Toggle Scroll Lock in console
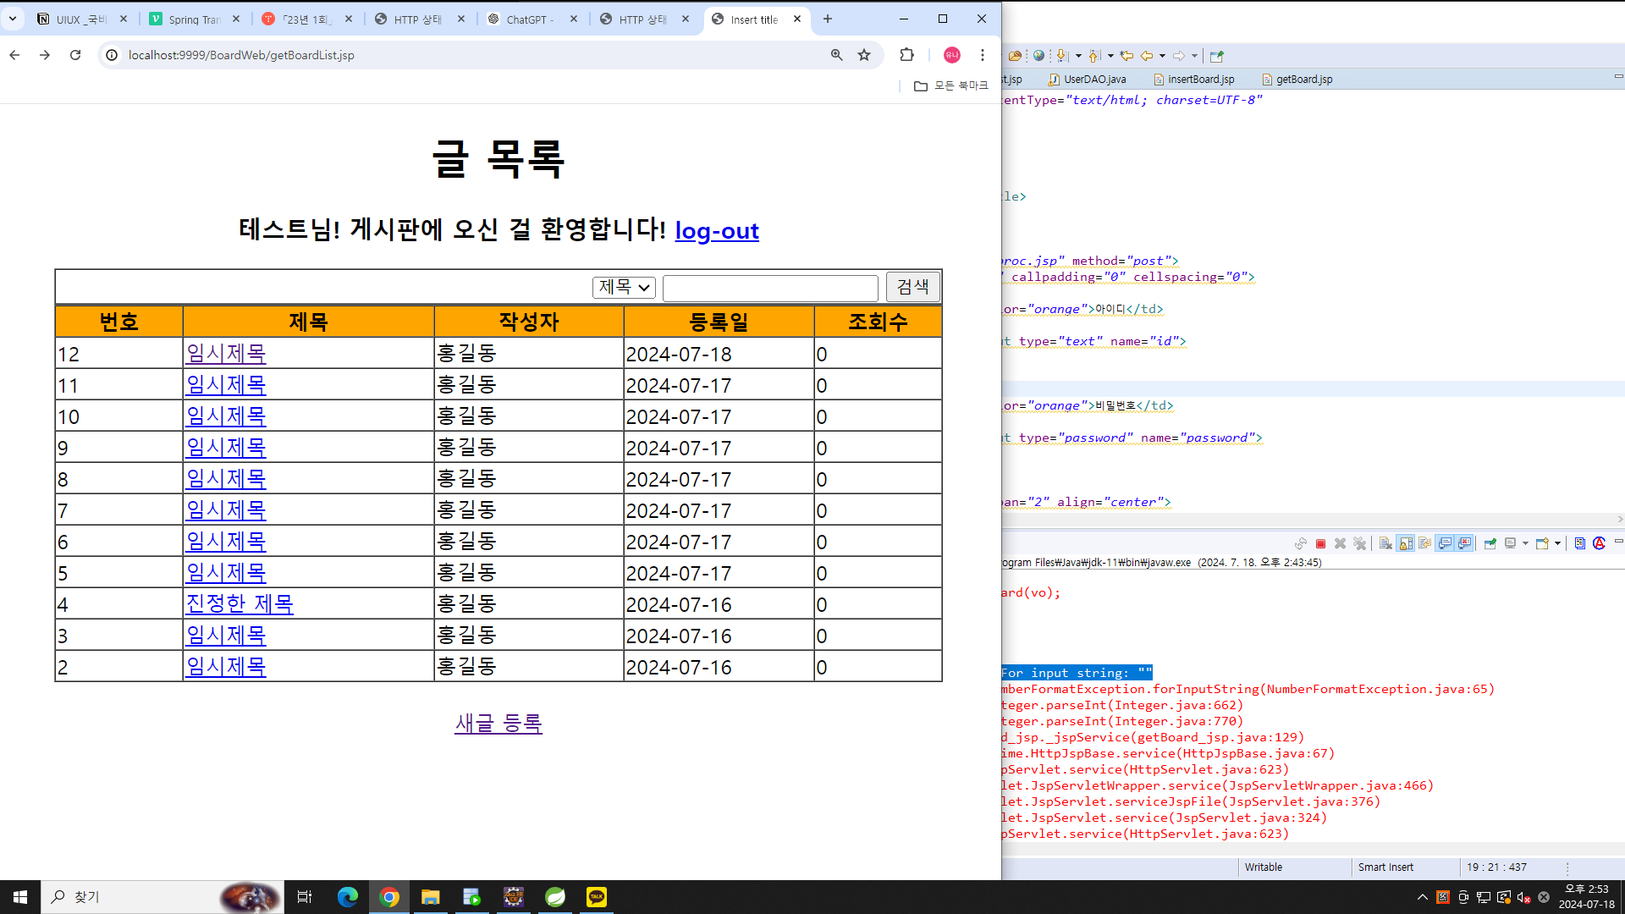The width and height of the screenshot is (1625, 914). [1405, 543]
